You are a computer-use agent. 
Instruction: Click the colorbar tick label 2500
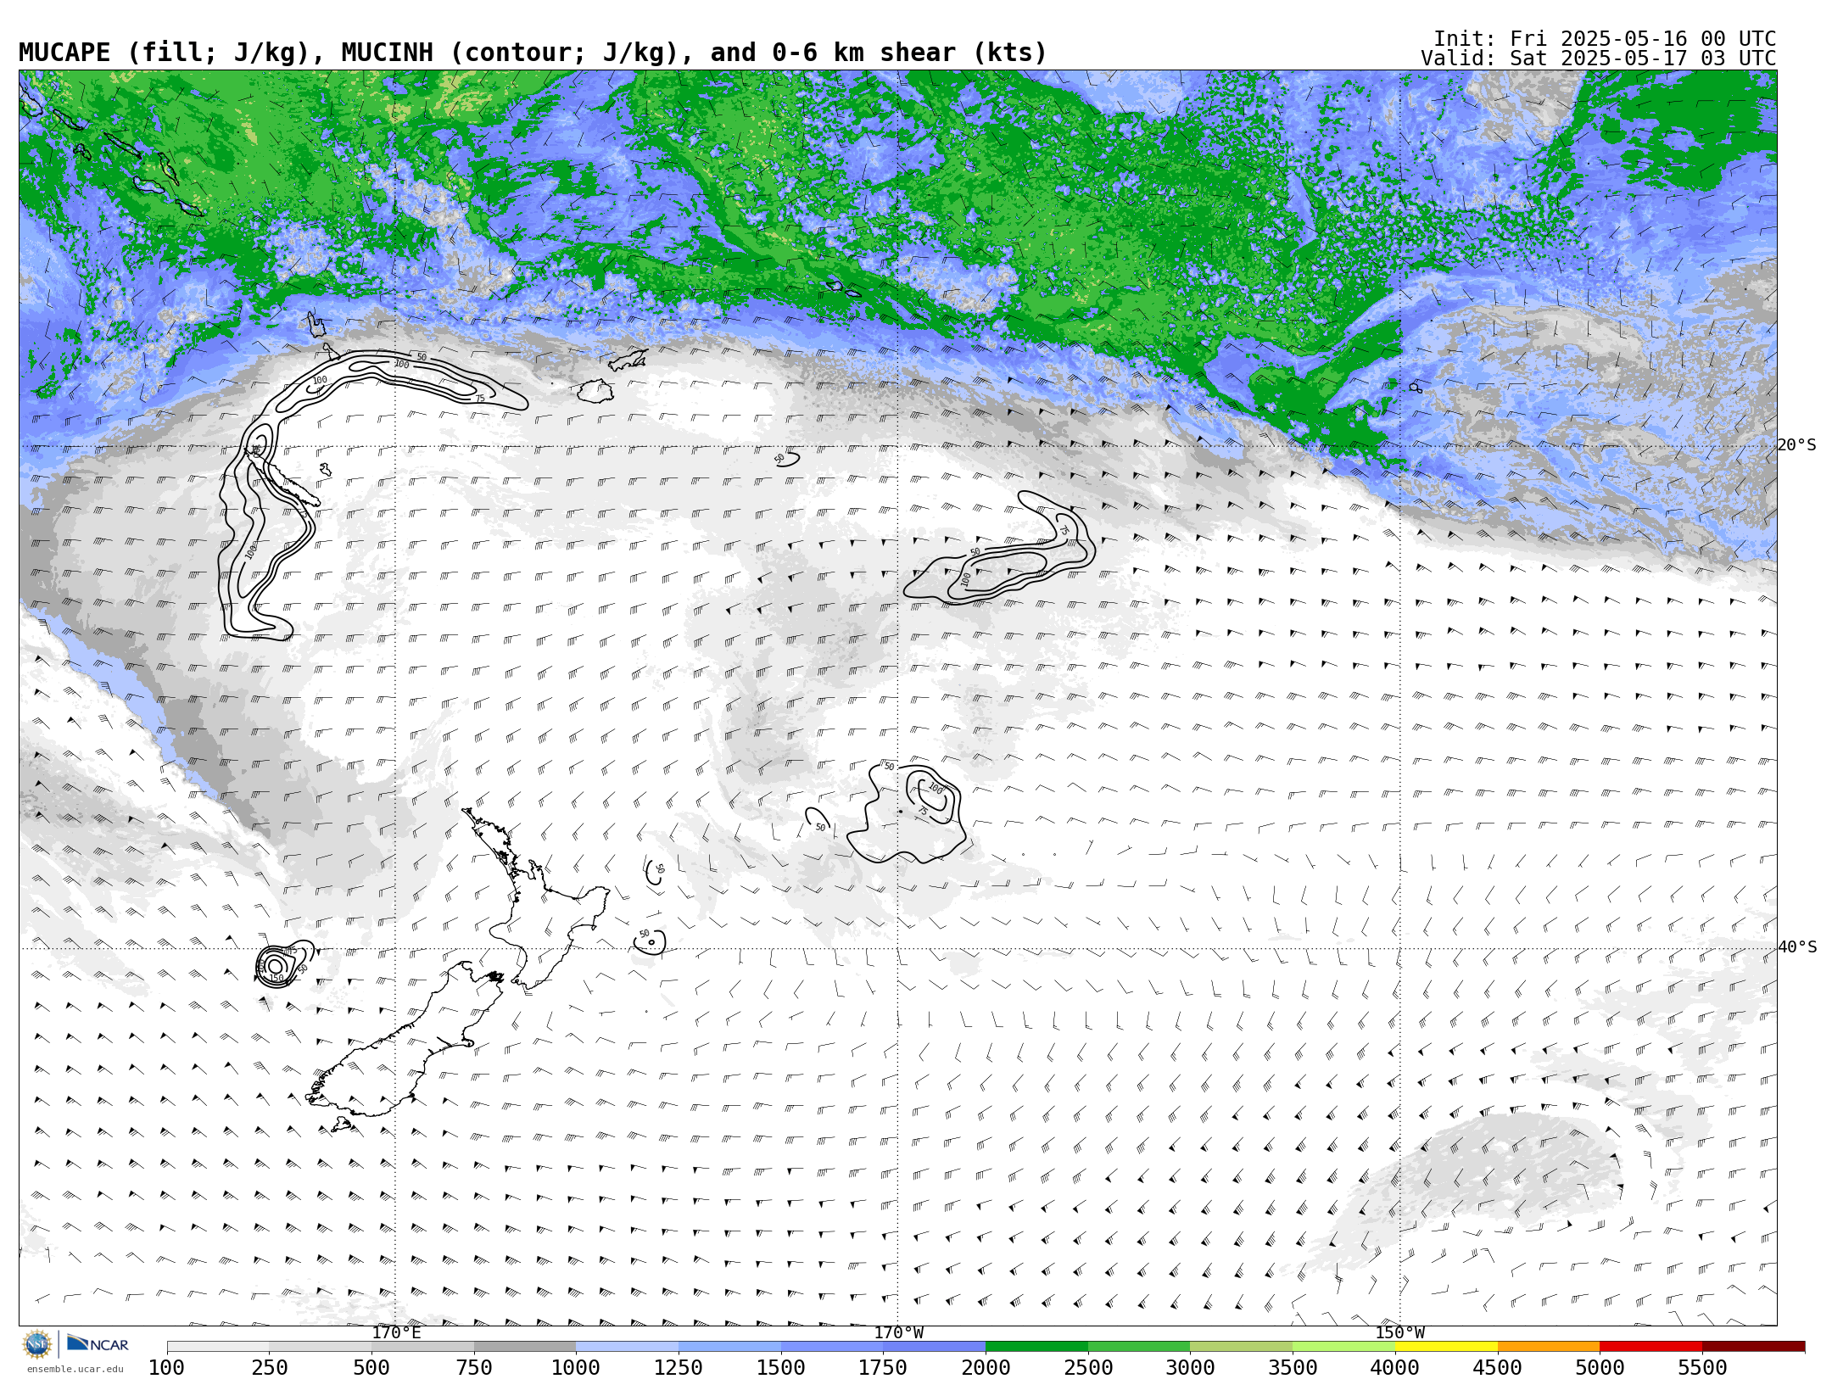[1088, 1368]
